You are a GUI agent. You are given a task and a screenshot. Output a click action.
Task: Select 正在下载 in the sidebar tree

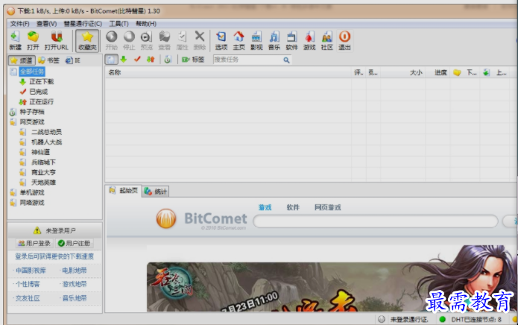pyautogui.click(x=41, y=81)
